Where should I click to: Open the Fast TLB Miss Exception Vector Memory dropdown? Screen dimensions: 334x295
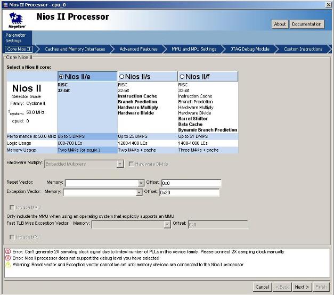pos(167,225)
